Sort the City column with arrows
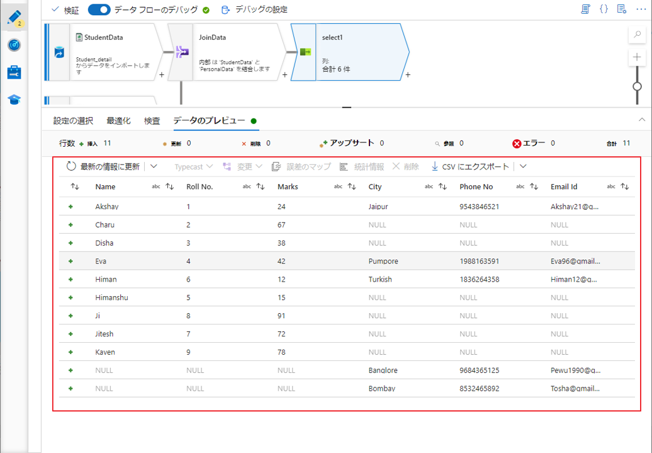This screenshot has width=652, height=453. [x=442, y=186]
